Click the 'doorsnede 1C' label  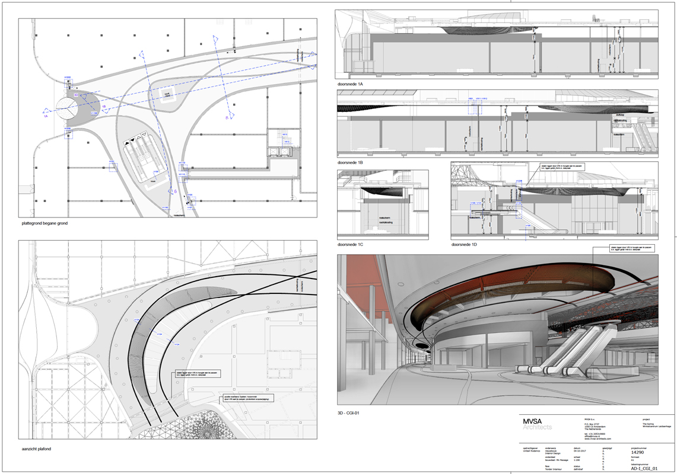[x=350, y=244]
